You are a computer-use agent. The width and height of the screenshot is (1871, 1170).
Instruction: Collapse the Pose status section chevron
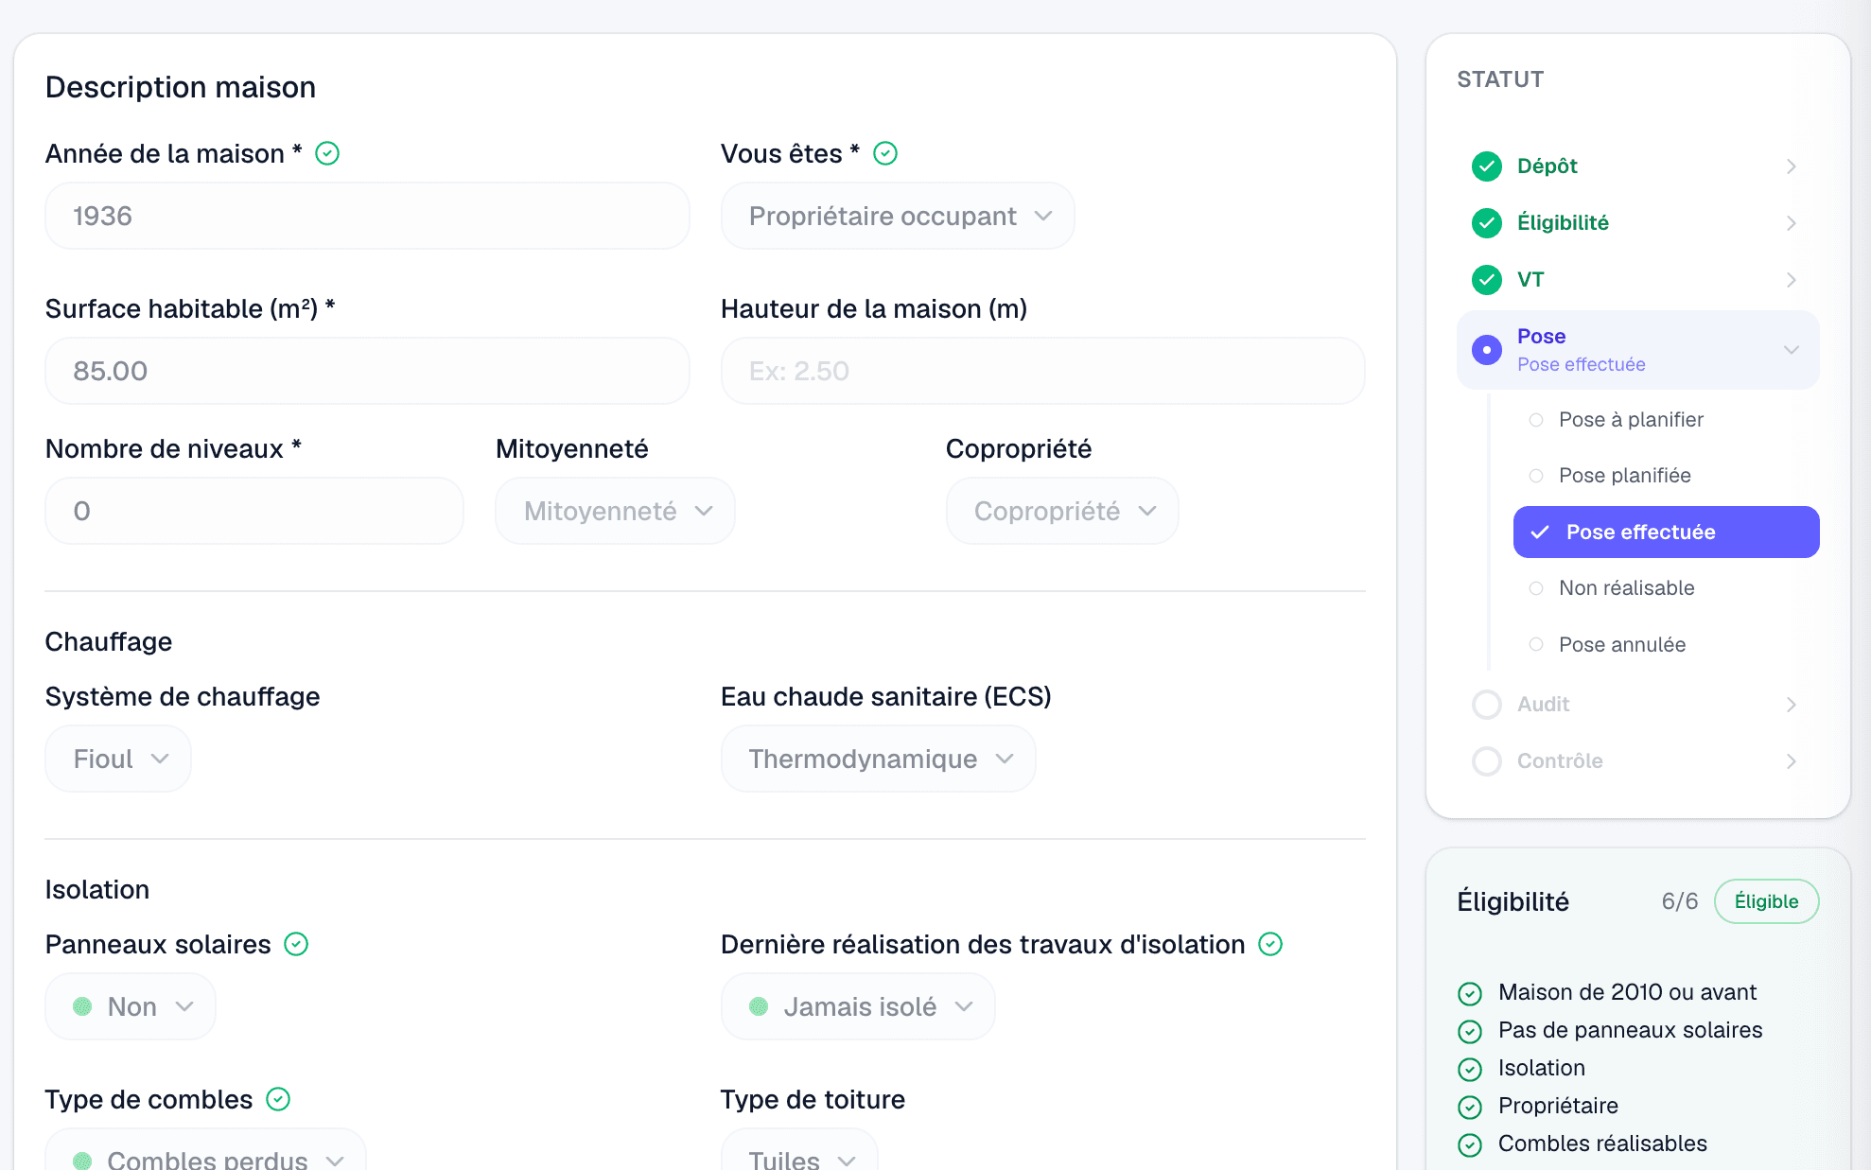(x=1792, y=350)
